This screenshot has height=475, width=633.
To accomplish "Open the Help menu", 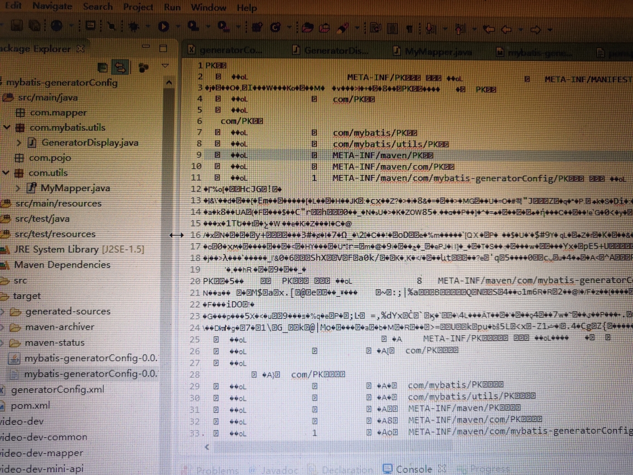I will click(247, 8).
